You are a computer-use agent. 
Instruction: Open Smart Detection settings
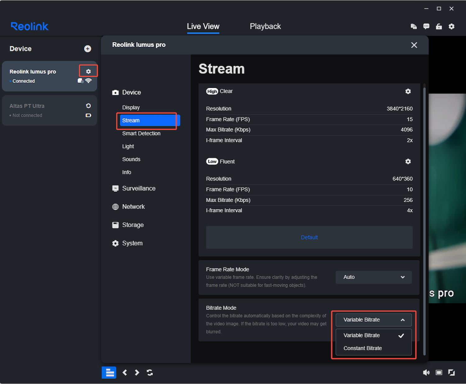[141, 134]
